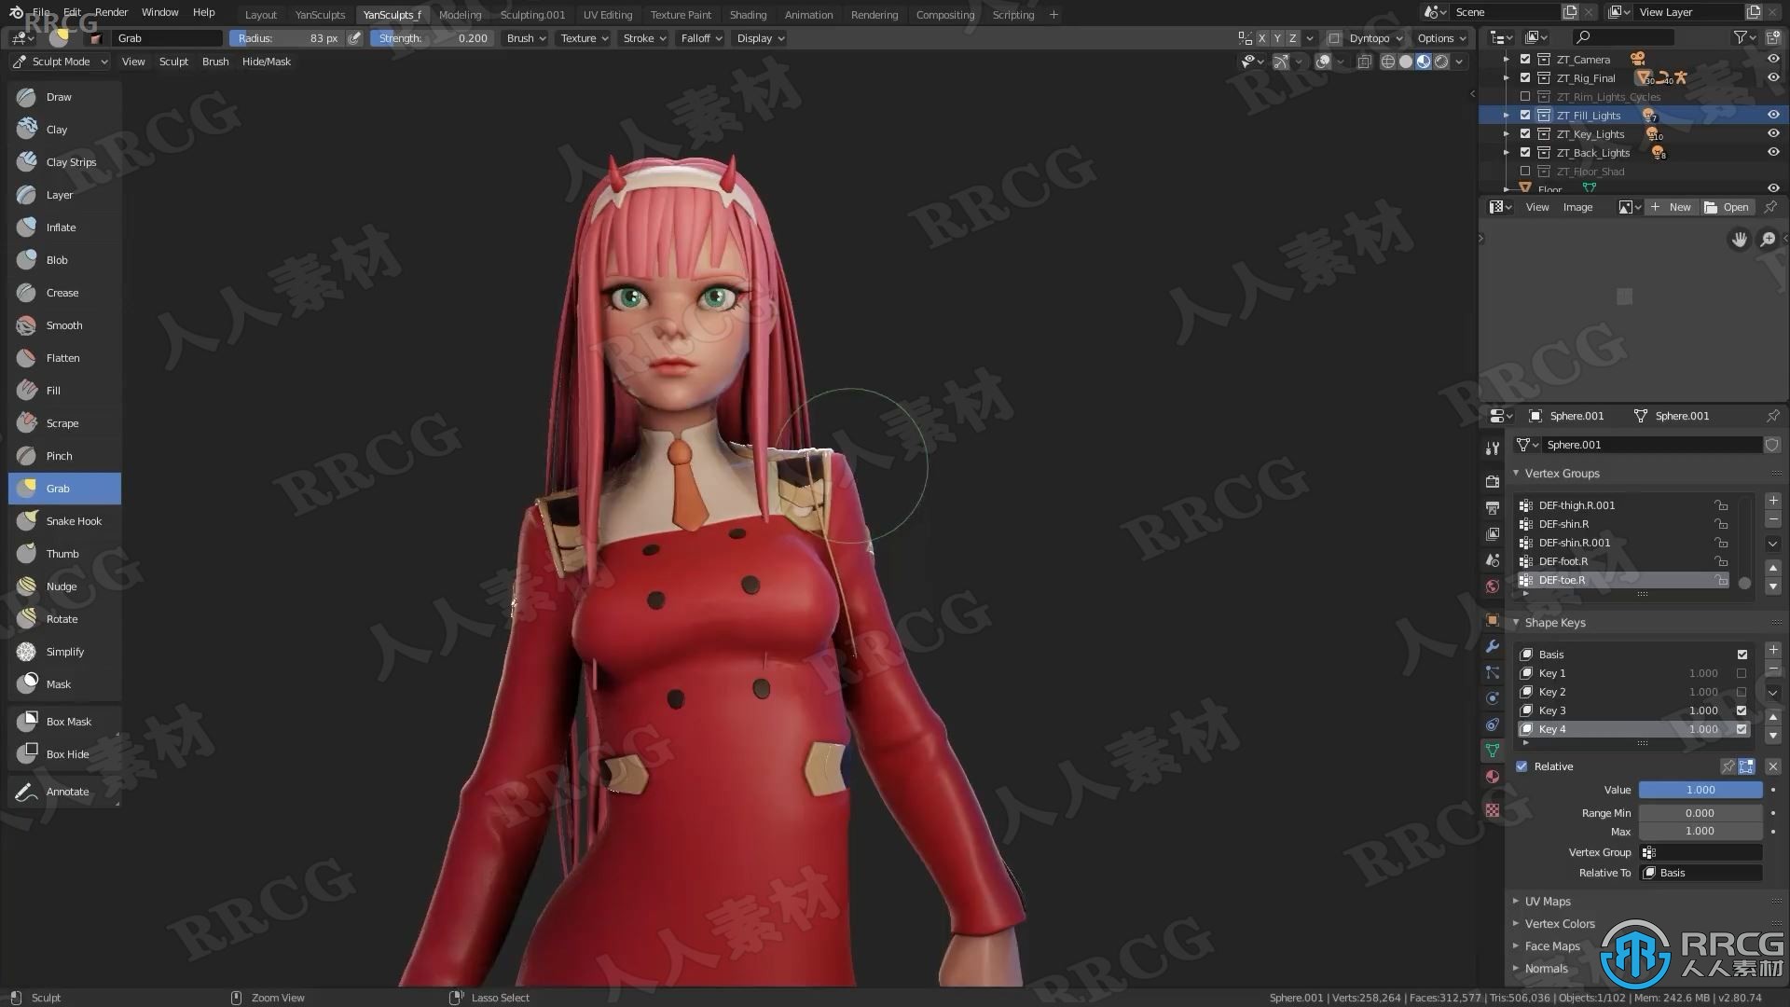Open the Sculpt menu in viewport header
Screen dimensions: 1790x1007
click(173, 62)
